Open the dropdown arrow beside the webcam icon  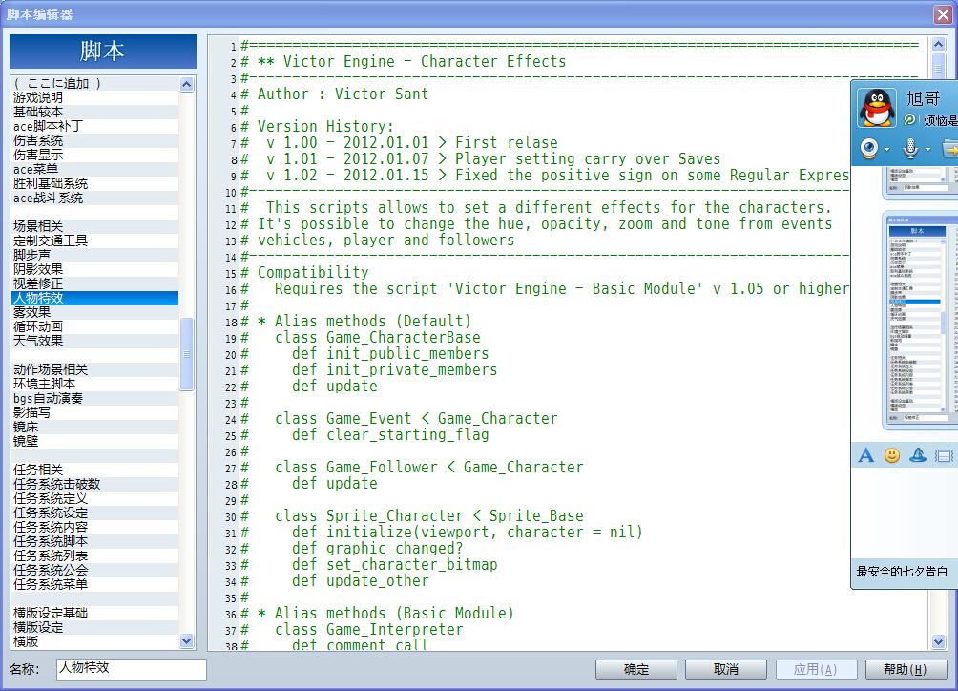click(x=886, y=149)
